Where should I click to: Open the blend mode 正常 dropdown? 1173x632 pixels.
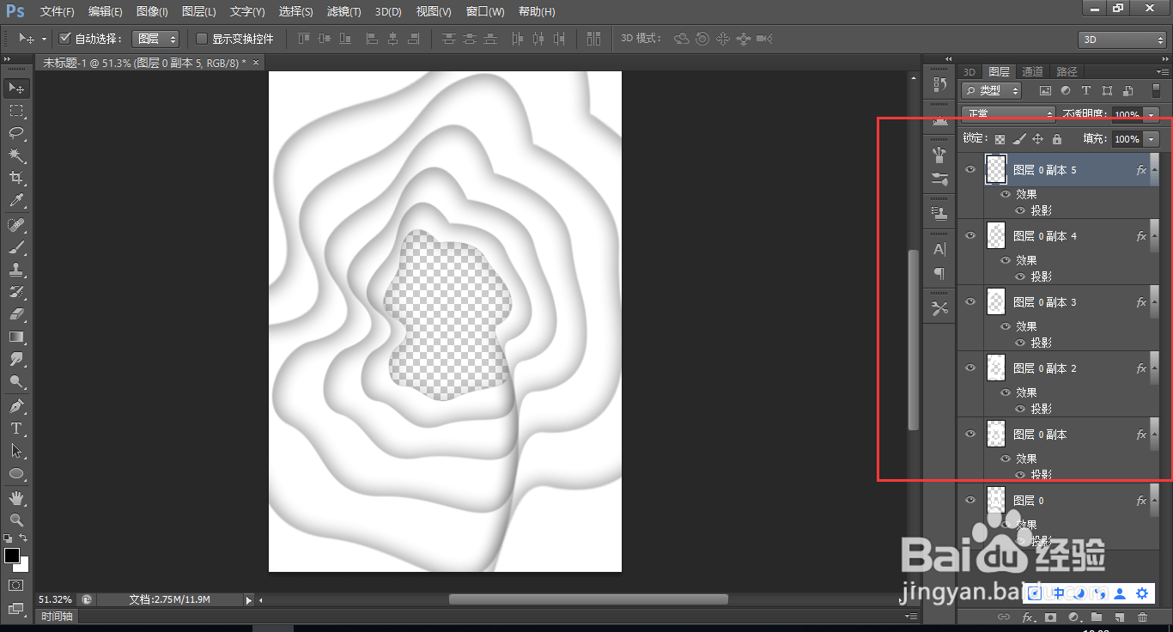coord(1008,114)
